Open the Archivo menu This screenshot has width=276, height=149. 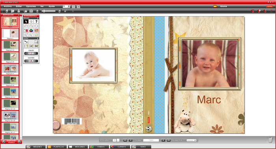[8, 6]
